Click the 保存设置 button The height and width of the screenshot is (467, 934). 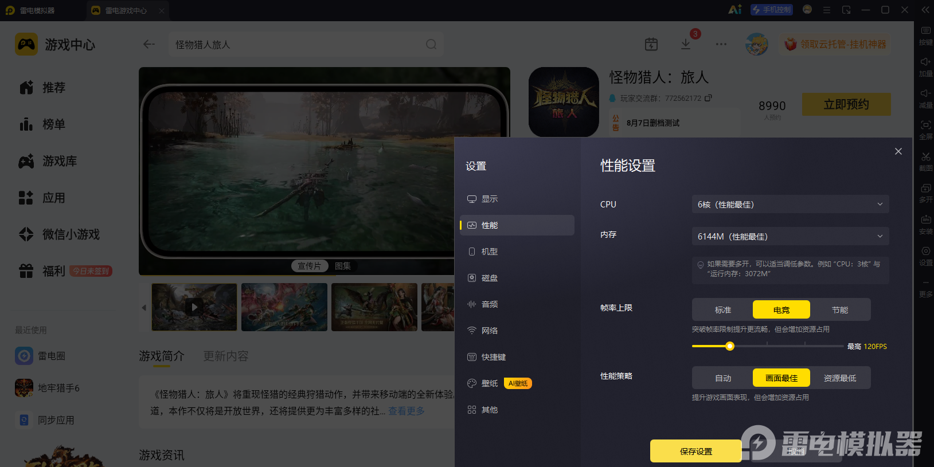(696, 451)
